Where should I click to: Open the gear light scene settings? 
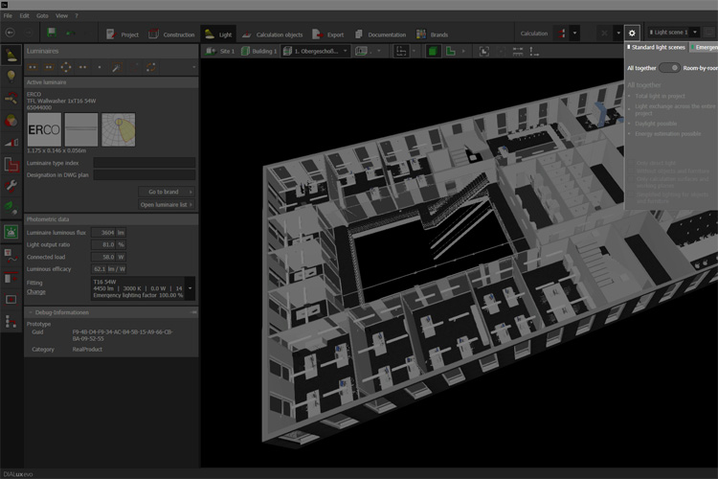[x=632, y=34]
